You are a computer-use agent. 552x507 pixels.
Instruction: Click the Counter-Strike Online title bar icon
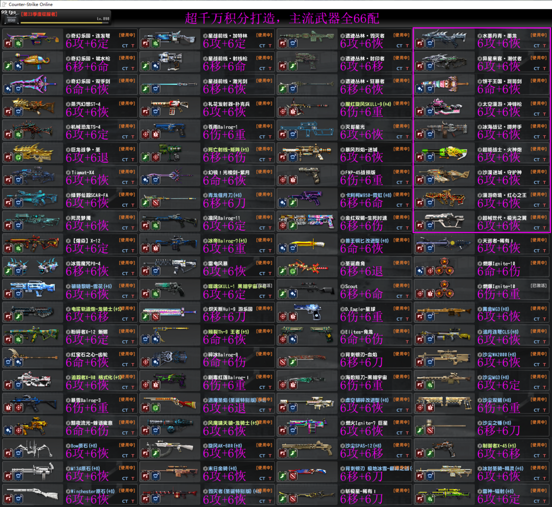click(x=4, y=4)
